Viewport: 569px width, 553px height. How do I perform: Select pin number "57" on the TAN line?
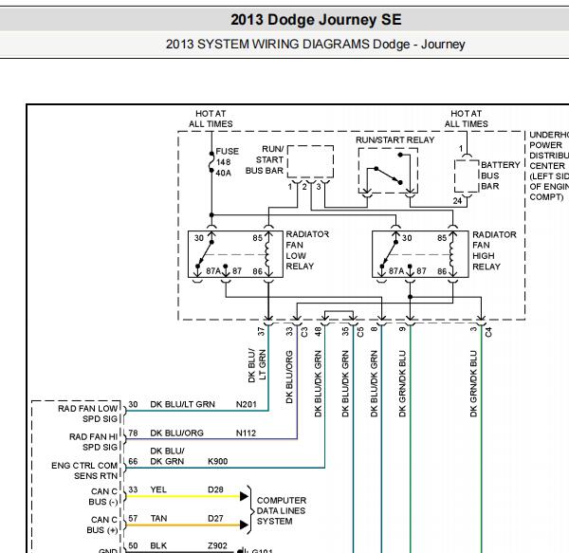pyautogui.click(x=133, y=518)
